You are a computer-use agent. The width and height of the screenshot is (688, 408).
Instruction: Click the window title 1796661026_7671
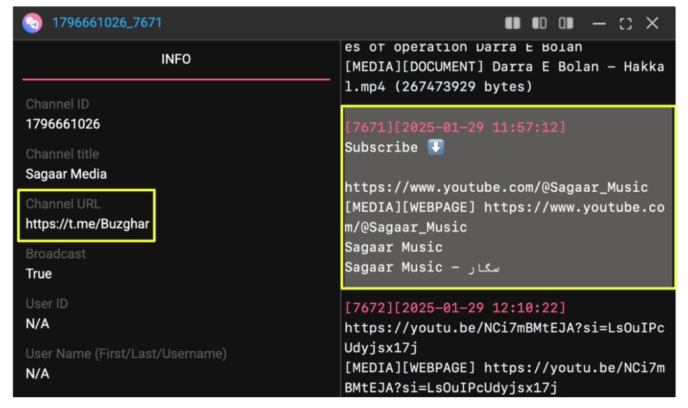click(107, 23)
